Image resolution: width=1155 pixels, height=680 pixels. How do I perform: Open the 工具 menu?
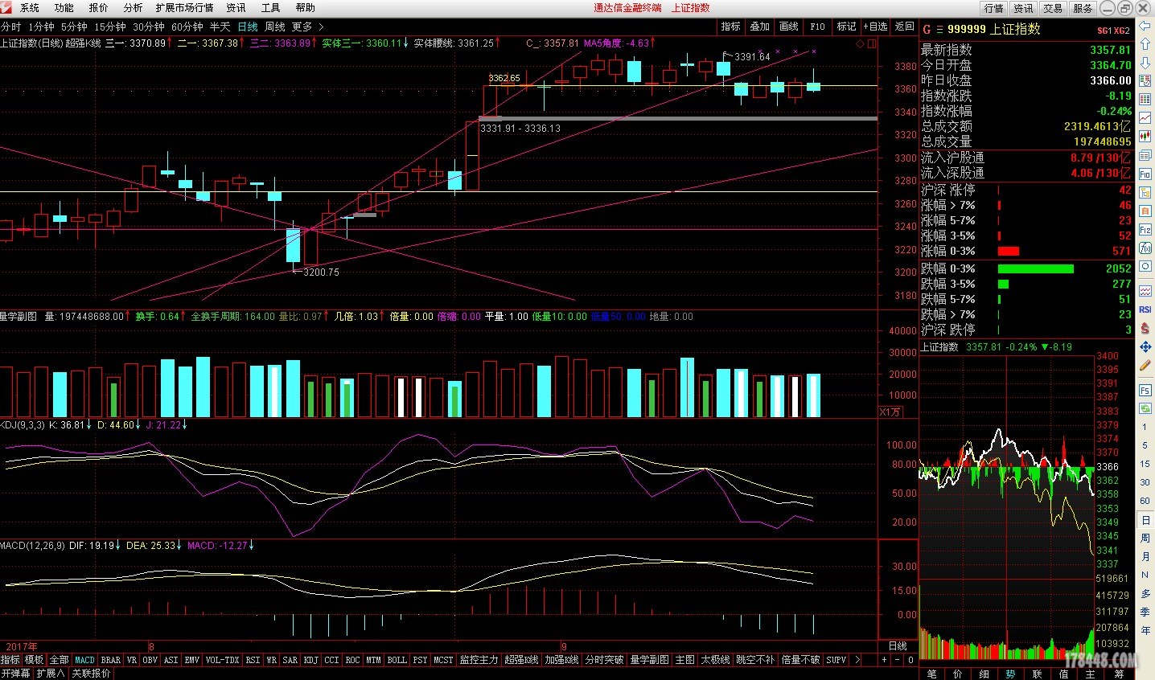point(270,8)
